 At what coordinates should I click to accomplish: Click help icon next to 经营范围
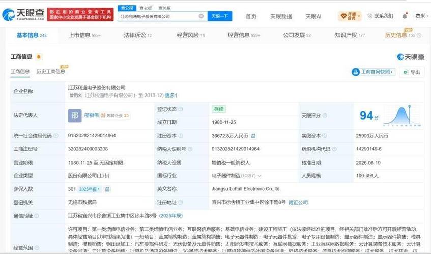click(37, 248)
